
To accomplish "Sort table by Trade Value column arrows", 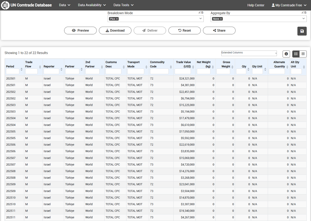I will coord(193,67).
